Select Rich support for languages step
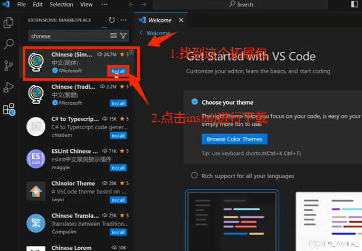The height and width of the screenshot is (251, 362). [x=247, y=176]
